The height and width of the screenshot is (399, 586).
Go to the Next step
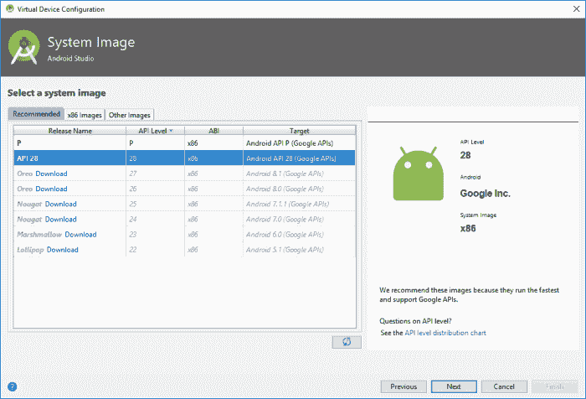pos(454,386)
